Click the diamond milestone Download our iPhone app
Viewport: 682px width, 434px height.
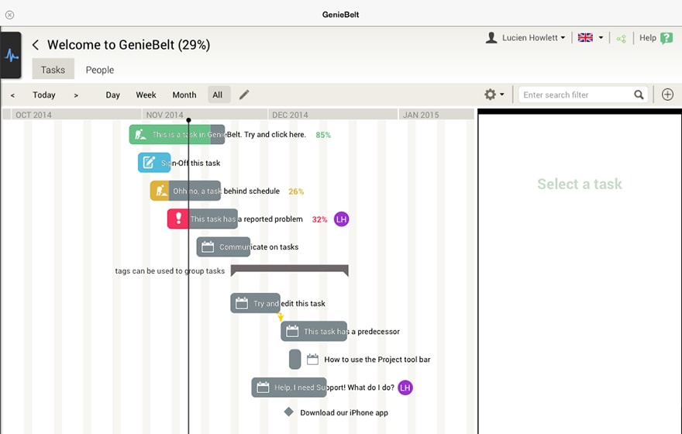pos(288,412)
